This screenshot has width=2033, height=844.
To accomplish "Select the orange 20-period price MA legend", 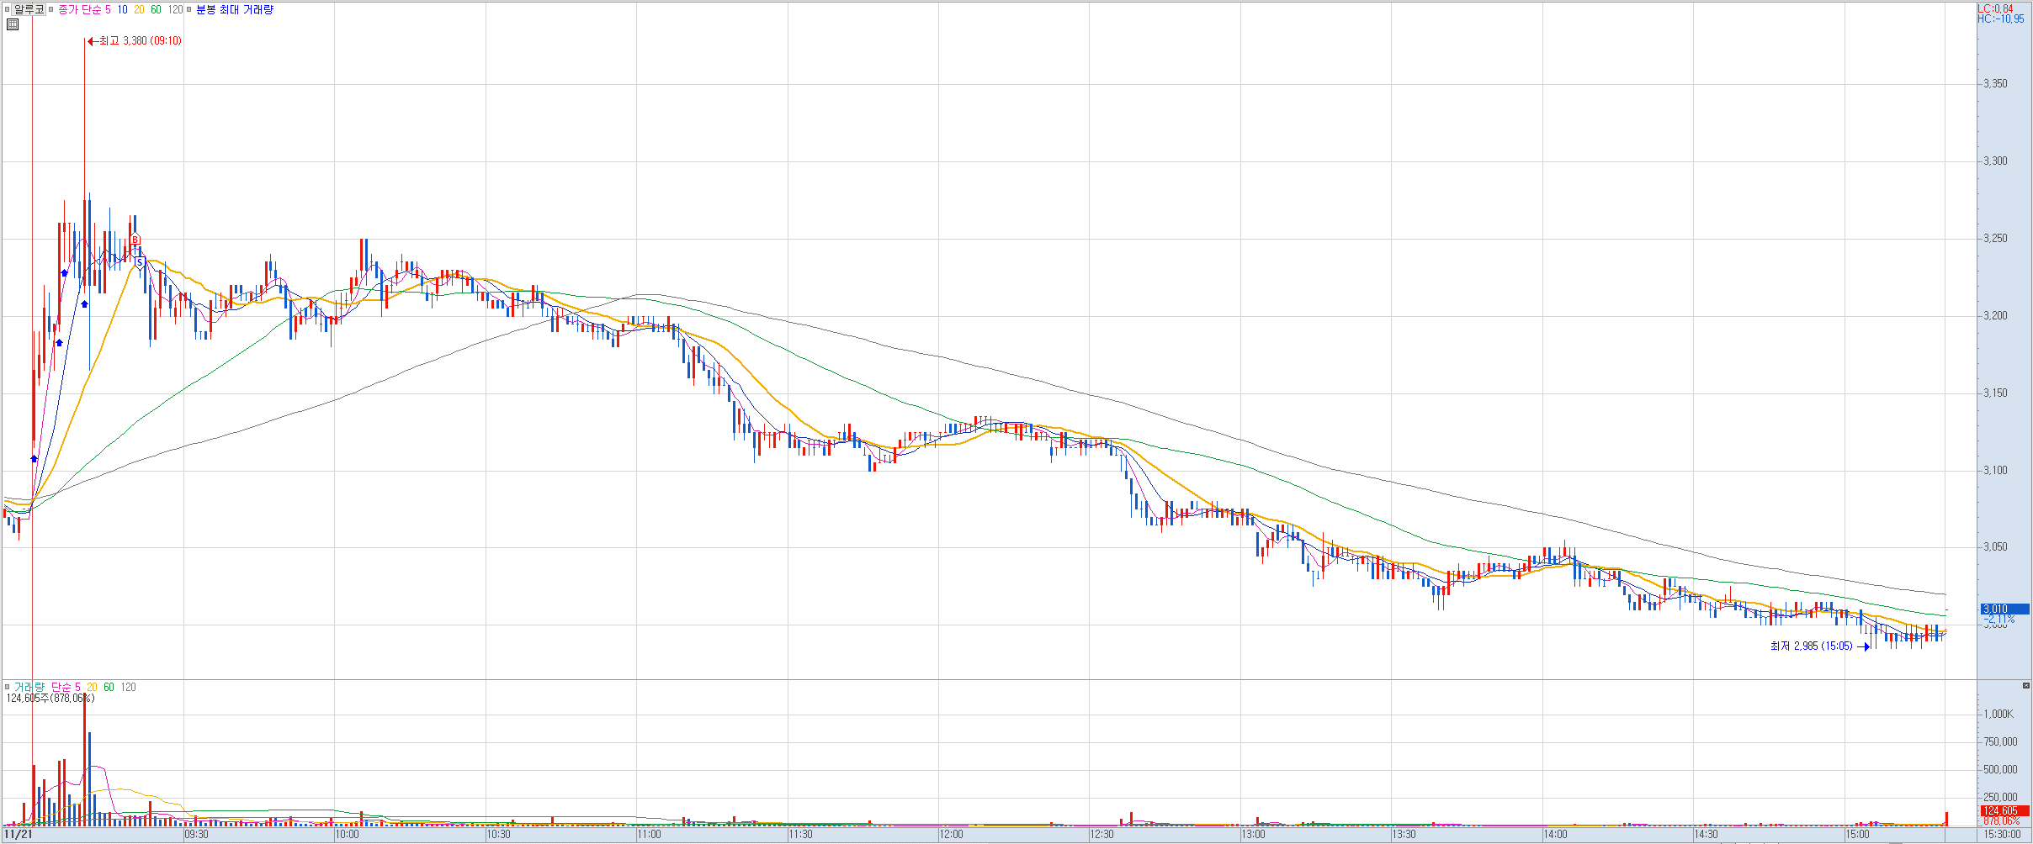I will point(140,10).
